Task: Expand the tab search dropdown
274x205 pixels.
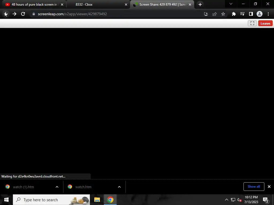Action: tap(231, 4)
